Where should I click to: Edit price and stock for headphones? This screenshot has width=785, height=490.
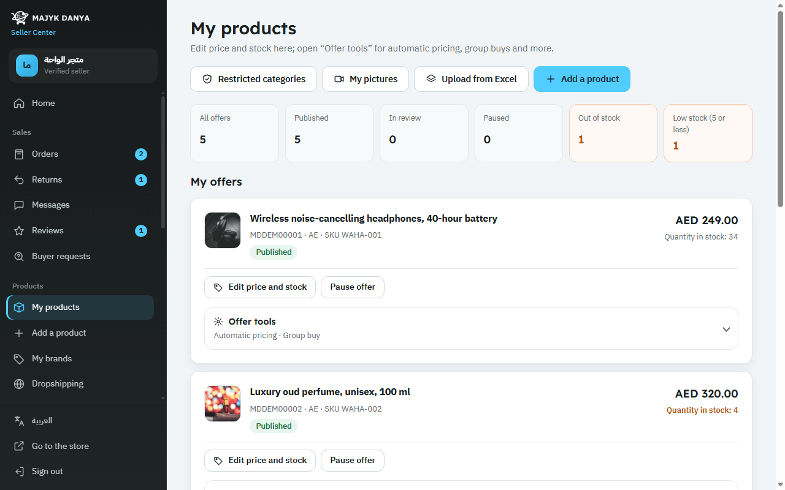coord(260,287)
